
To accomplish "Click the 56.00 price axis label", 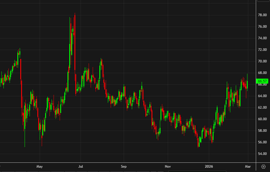I will click(x=262, y=142).
